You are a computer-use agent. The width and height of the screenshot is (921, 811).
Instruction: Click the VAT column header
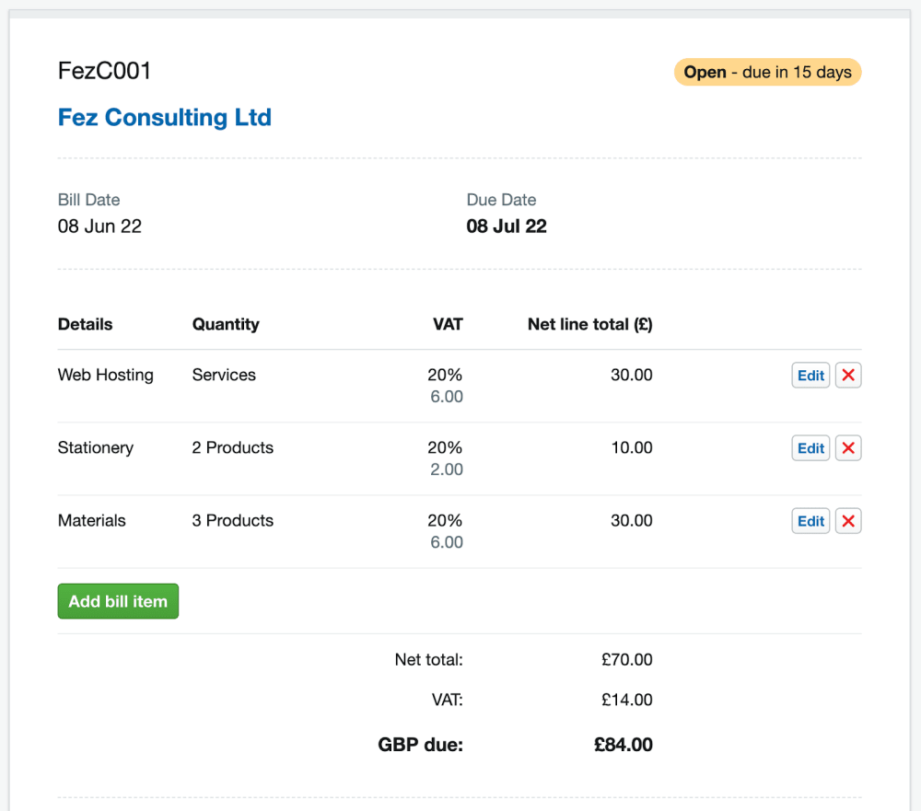coord(448,324)
